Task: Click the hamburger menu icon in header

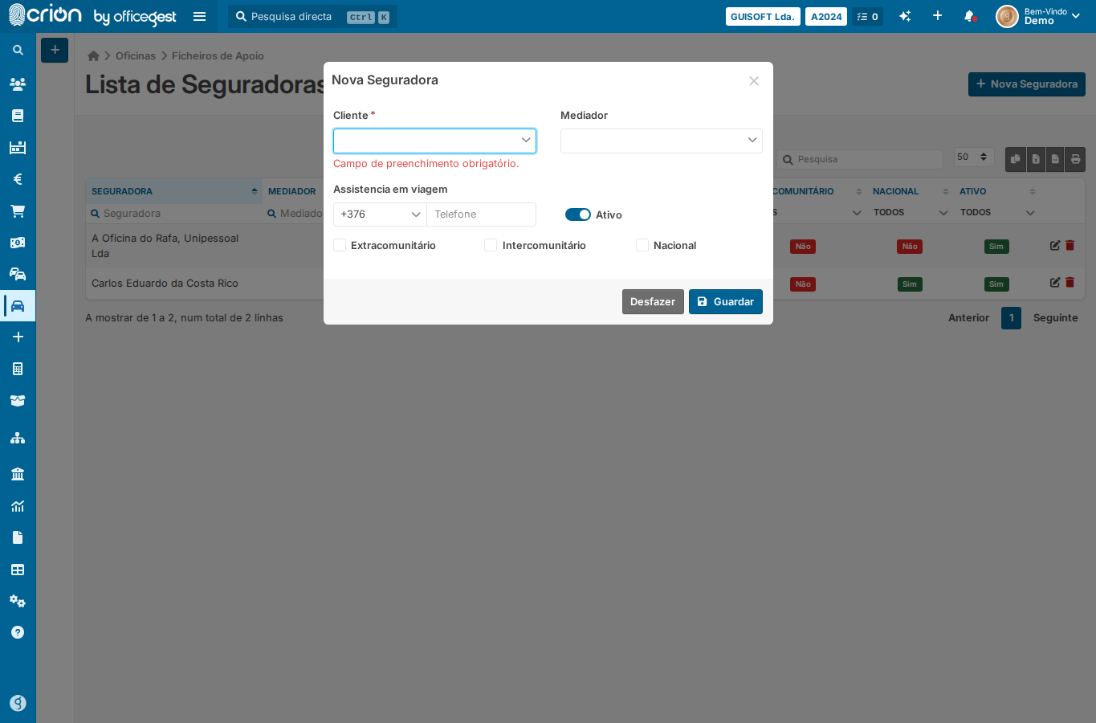Action: coord(200,16)
